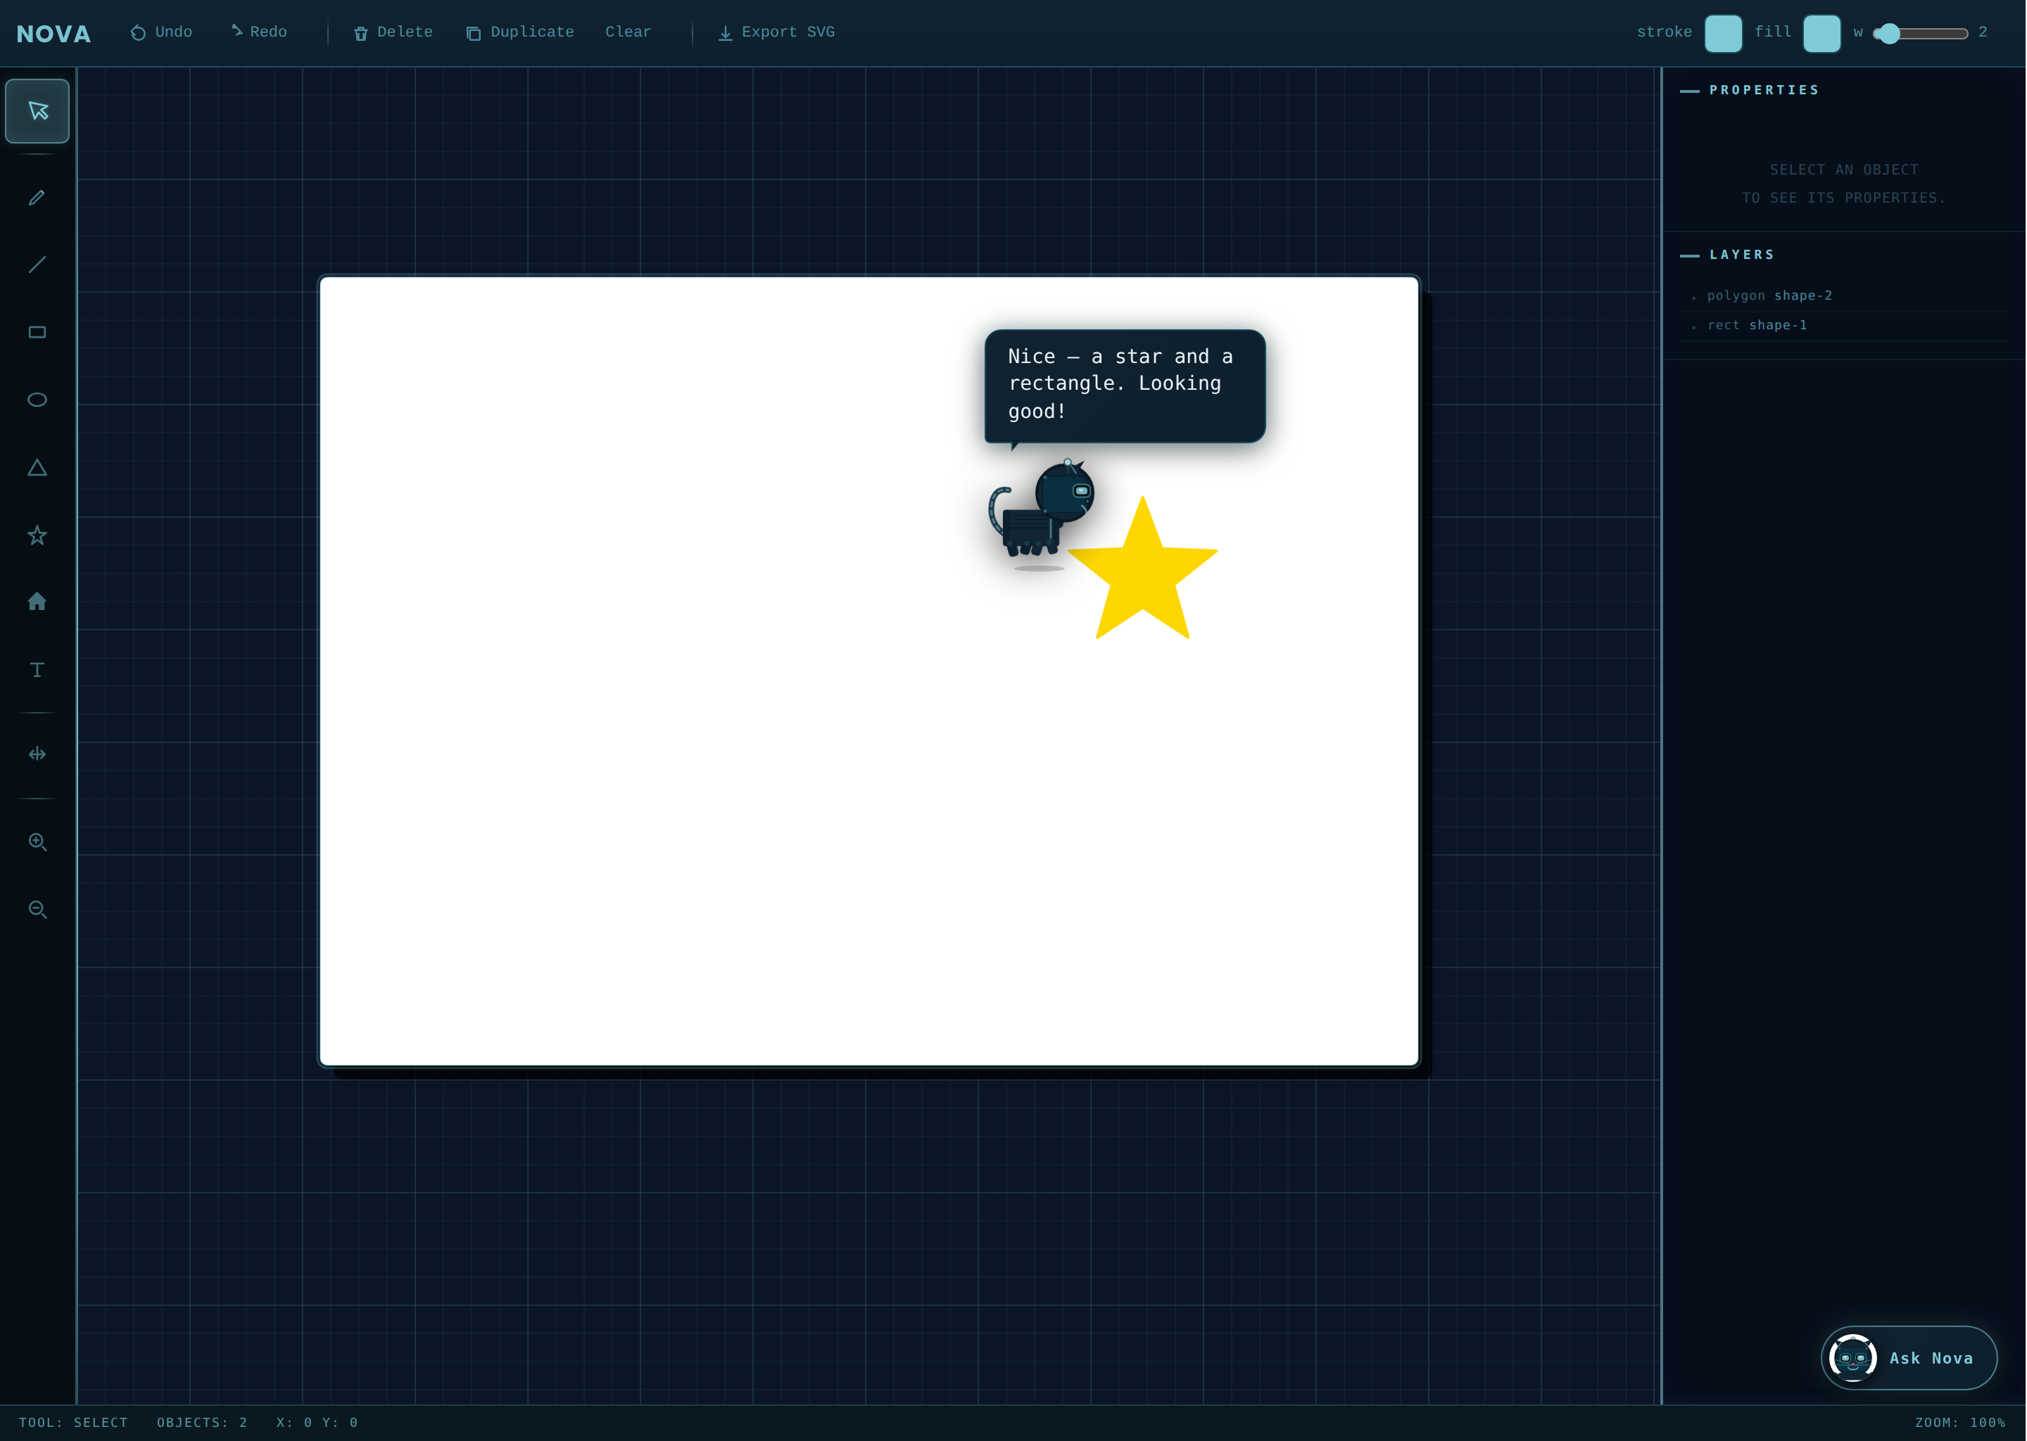Undo the last action
The height and width of the screenshot is (1441, 2027).
pyautogui.click(x=160, y=32)
